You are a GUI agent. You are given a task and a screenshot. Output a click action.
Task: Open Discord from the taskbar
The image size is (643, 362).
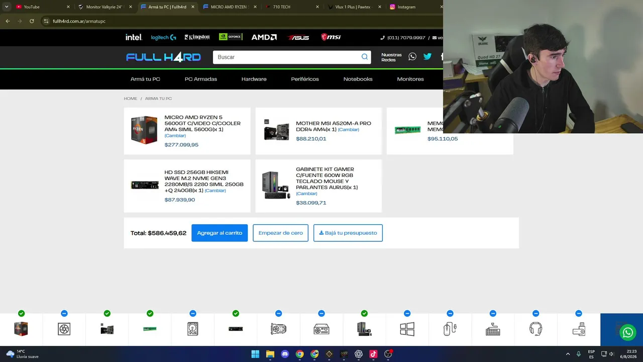[285, 354]
